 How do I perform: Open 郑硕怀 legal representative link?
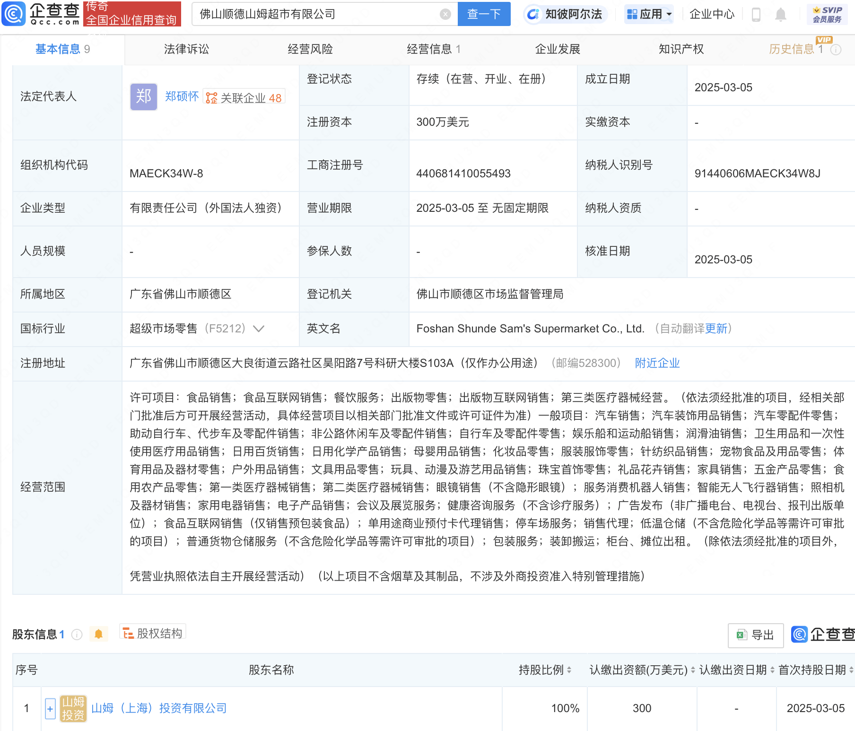point(182,96)
